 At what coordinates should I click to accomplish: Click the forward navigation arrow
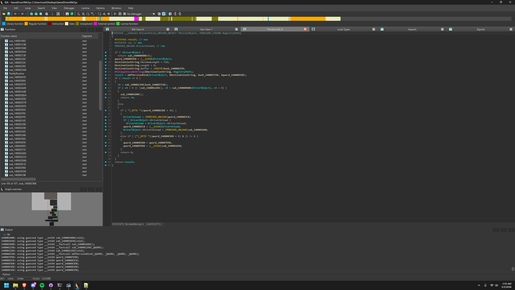tap(22, 14)
